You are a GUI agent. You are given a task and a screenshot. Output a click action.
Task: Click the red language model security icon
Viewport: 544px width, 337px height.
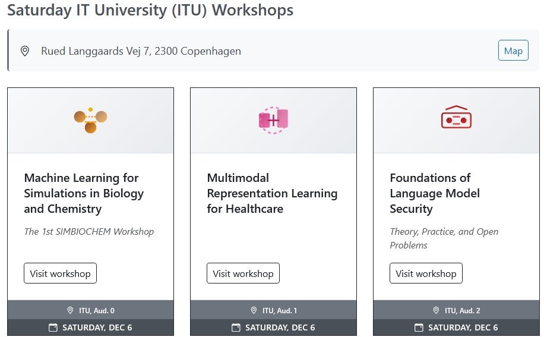[x=456, y=118]
